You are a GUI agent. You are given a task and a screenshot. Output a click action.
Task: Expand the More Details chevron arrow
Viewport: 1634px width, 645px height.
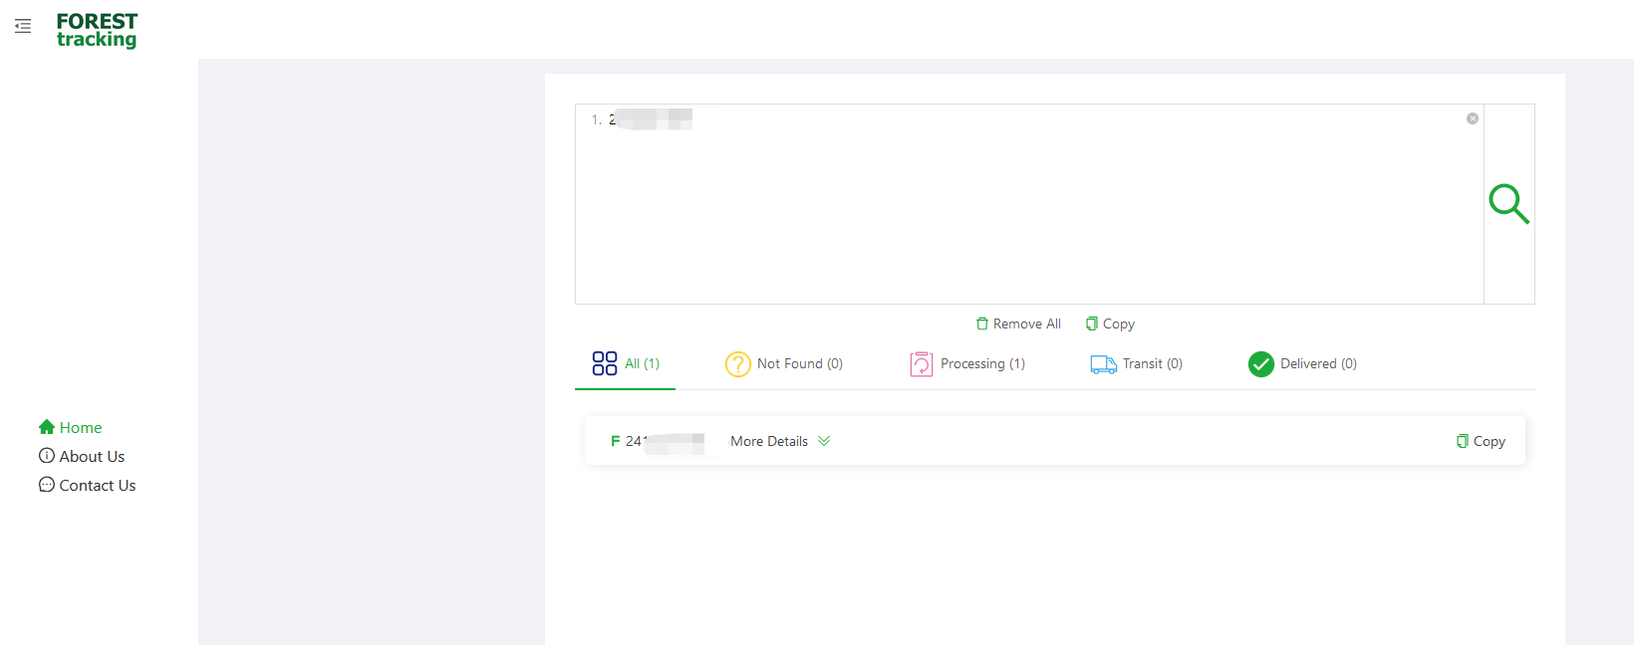(x=824, y=441)
